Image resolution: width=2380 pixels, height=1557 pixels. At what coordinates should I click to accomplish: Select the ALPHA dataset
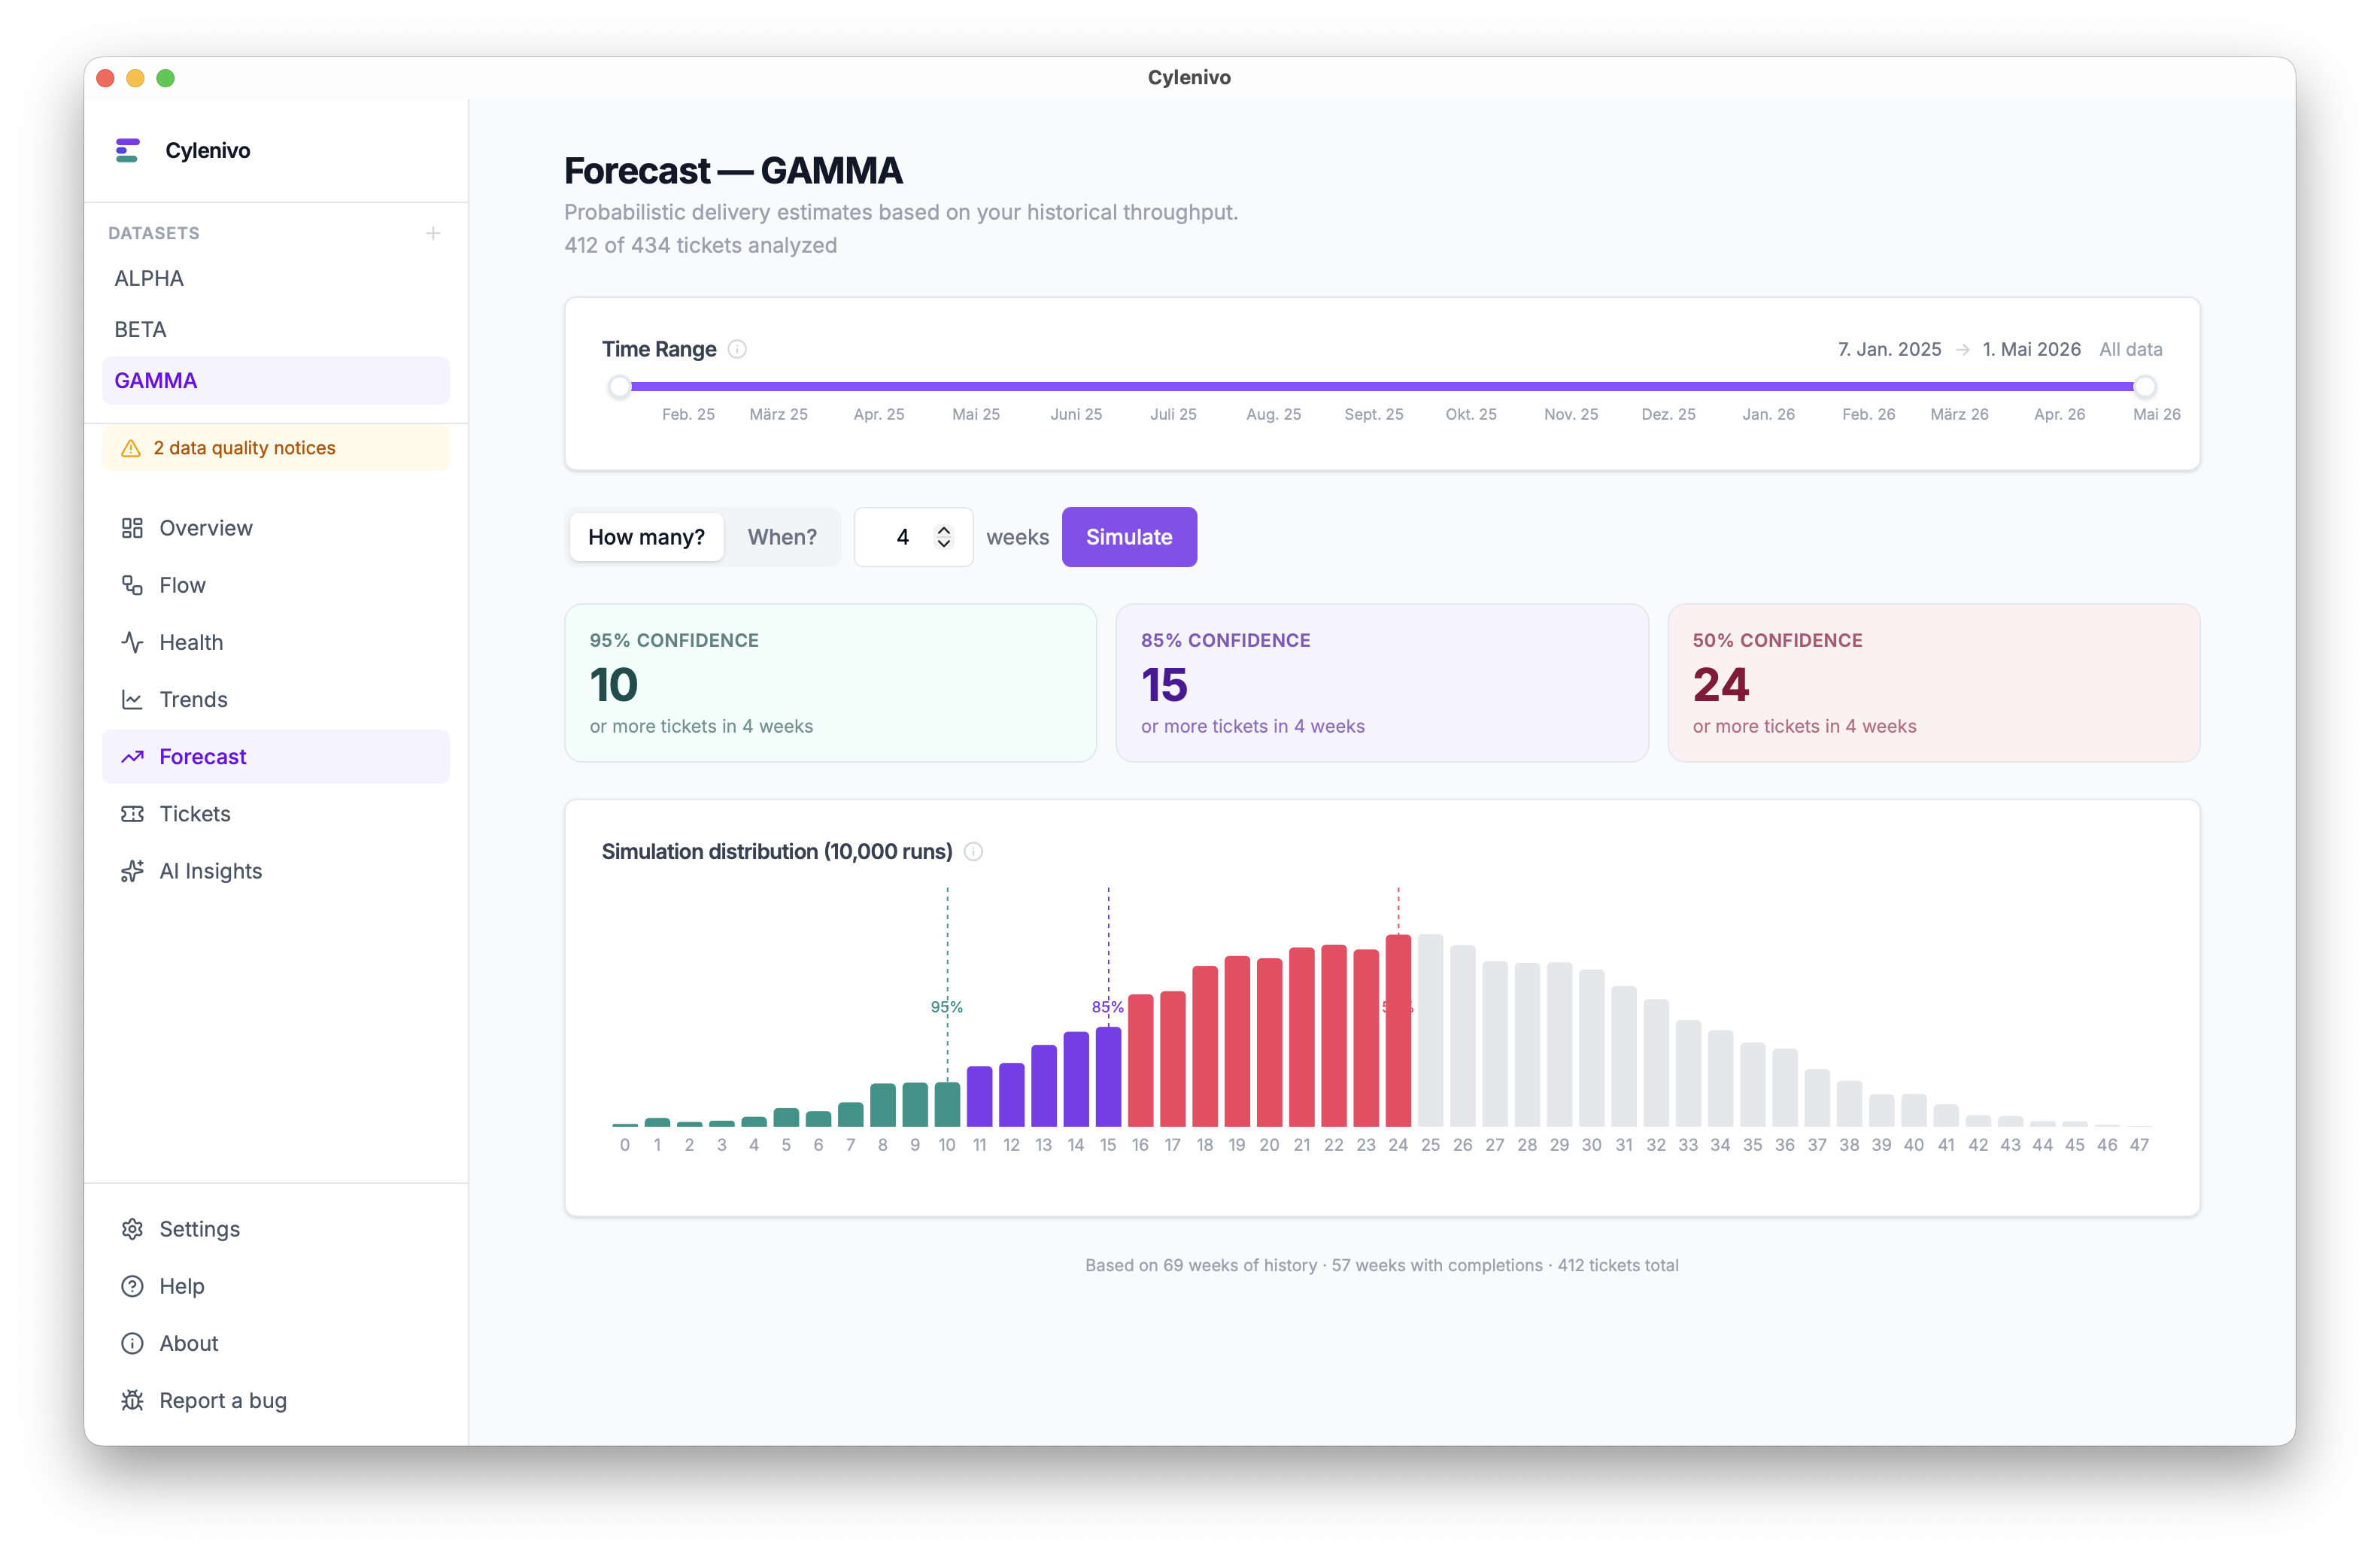[149, 278]
